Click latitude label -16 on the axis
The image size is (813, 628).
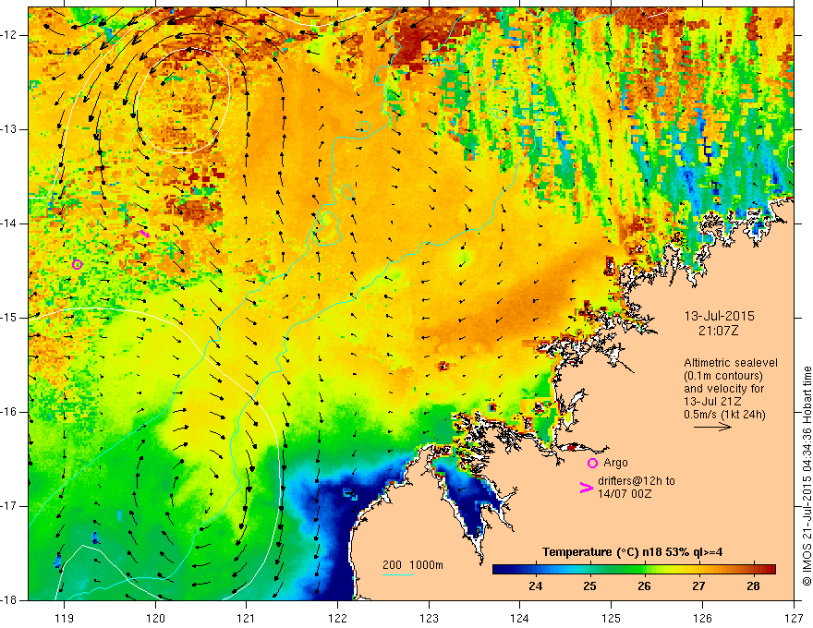pyautogui.click(x=9, y=412)
